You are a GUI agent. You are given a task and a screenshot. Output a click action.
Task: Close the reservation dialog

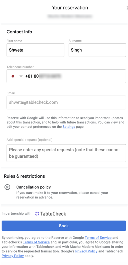pos(127,8)
